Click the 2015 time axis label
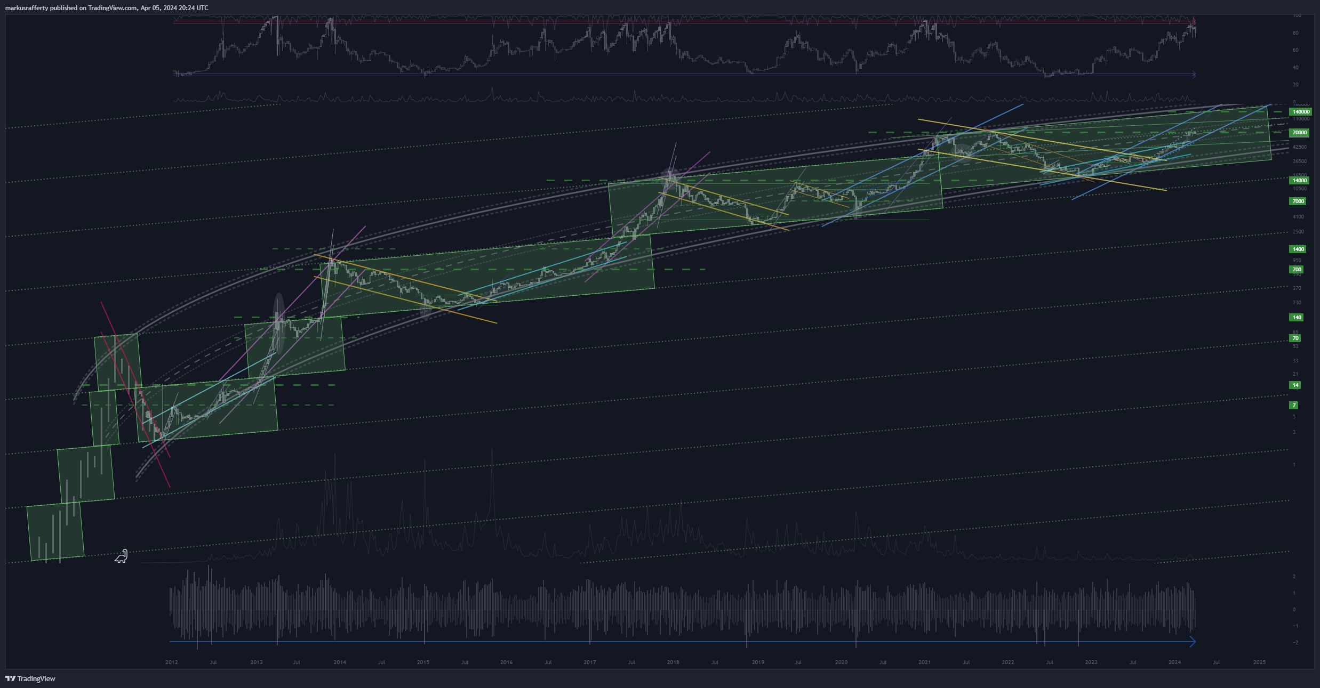1320x688 pixels. point(423,662)
